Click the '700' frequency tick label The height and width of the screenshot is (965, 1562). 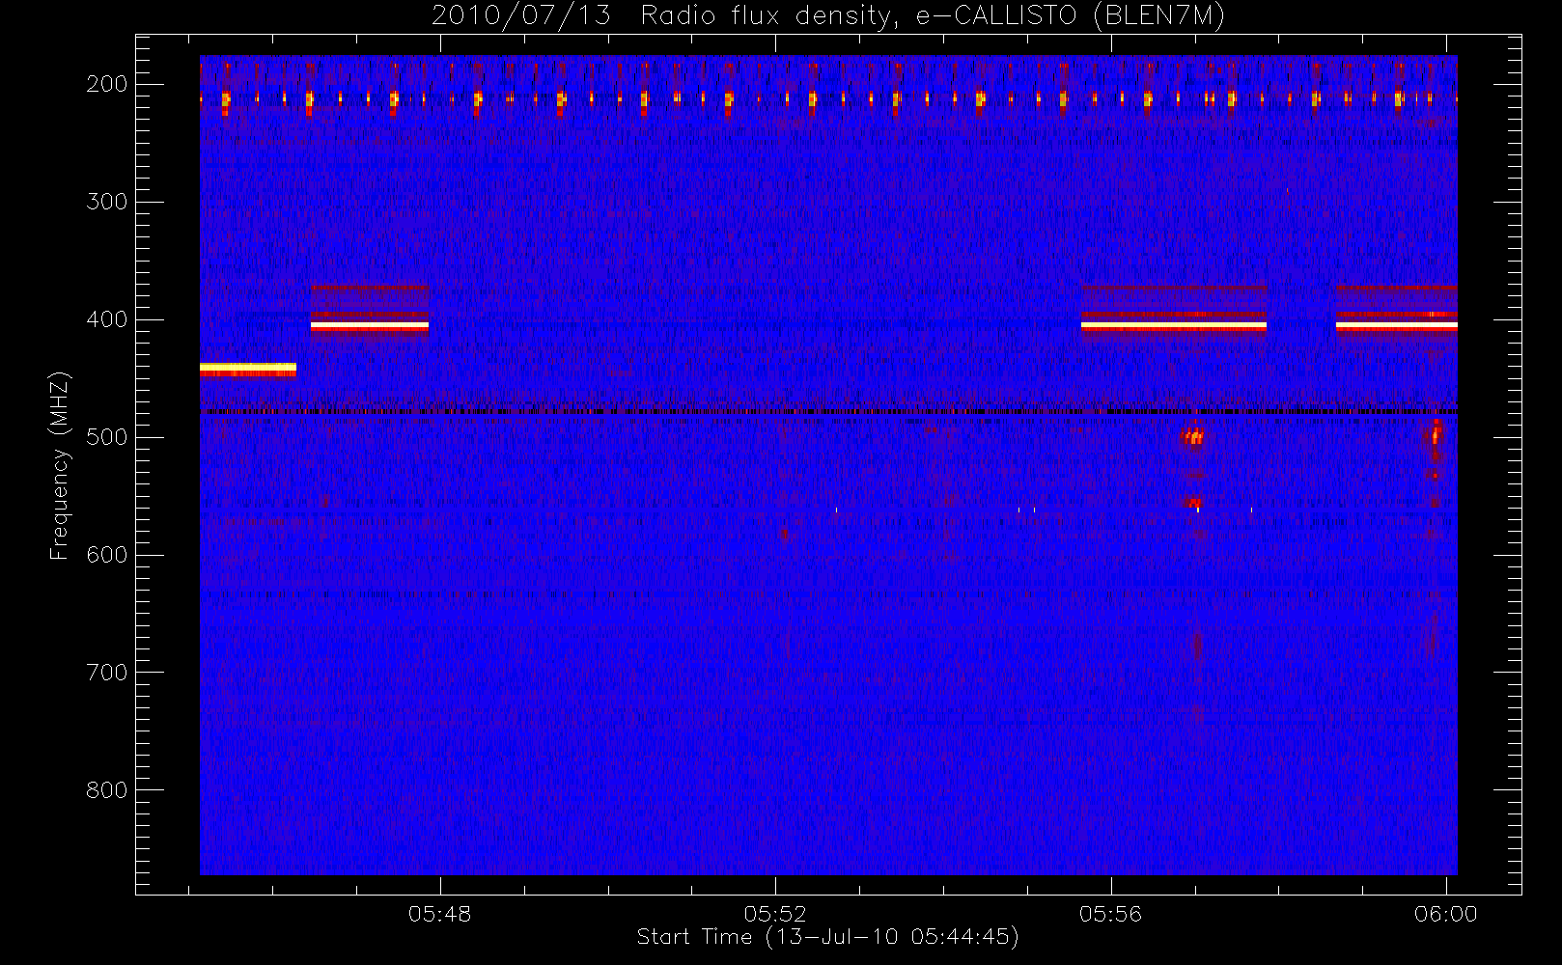click(x=107, y=673)
